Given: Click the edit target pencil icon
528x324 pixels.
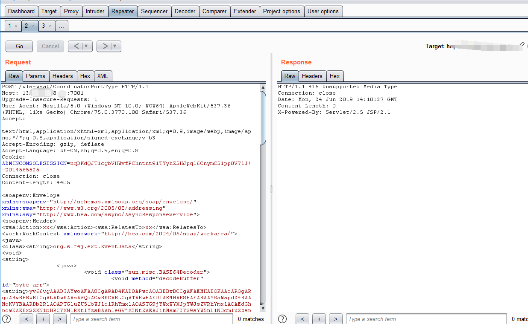Looking at the screenshot, I should point(522,45).
